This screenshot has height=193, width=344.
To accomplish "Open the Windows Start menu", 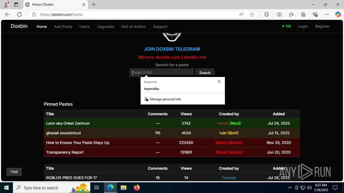I will point(6,188).
